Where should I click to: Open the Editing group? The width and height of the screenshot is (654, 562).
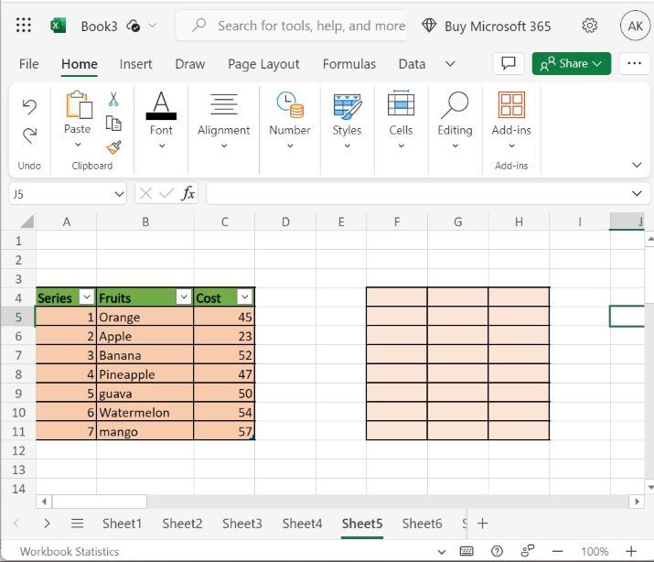tap(455, 120)
